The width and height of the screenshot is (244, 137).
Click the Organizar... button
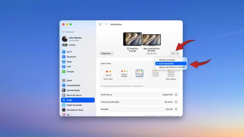point(106,53)
